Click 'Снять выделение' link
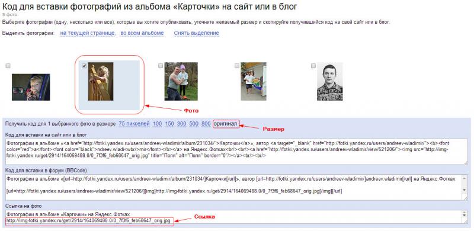474x231 pixels. point(196,33)
